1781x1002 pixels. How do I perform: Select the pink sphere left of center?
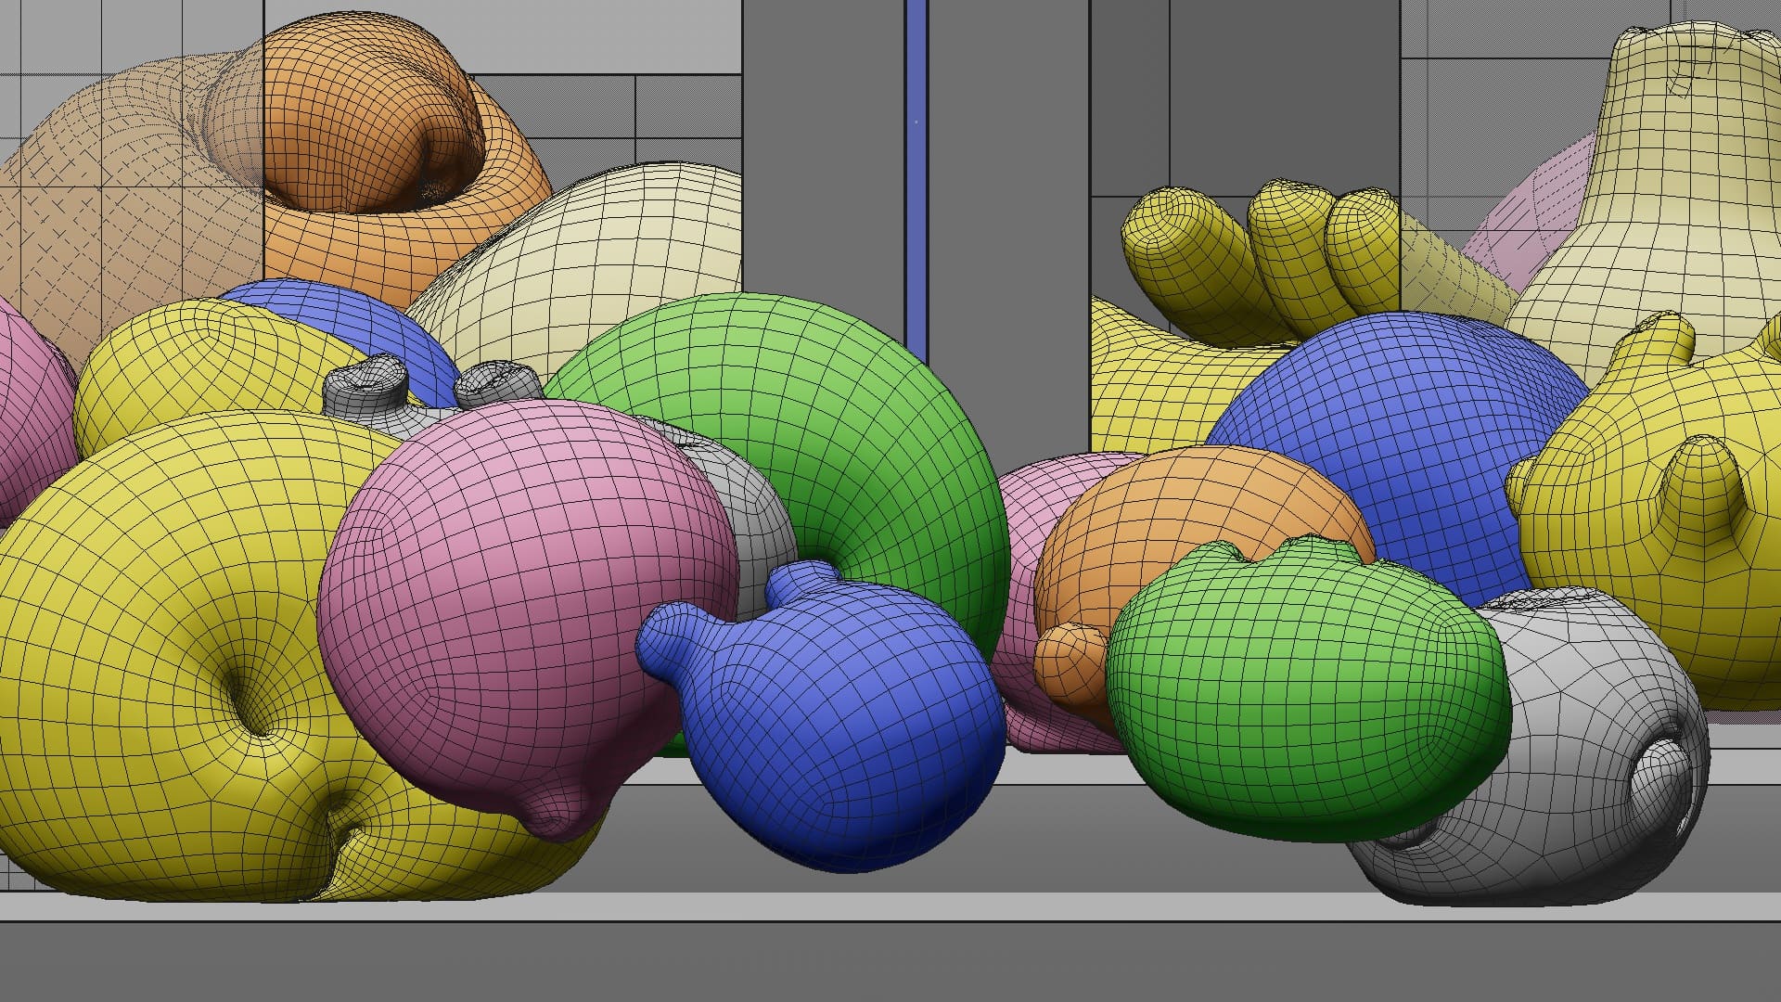click(519, 594)
